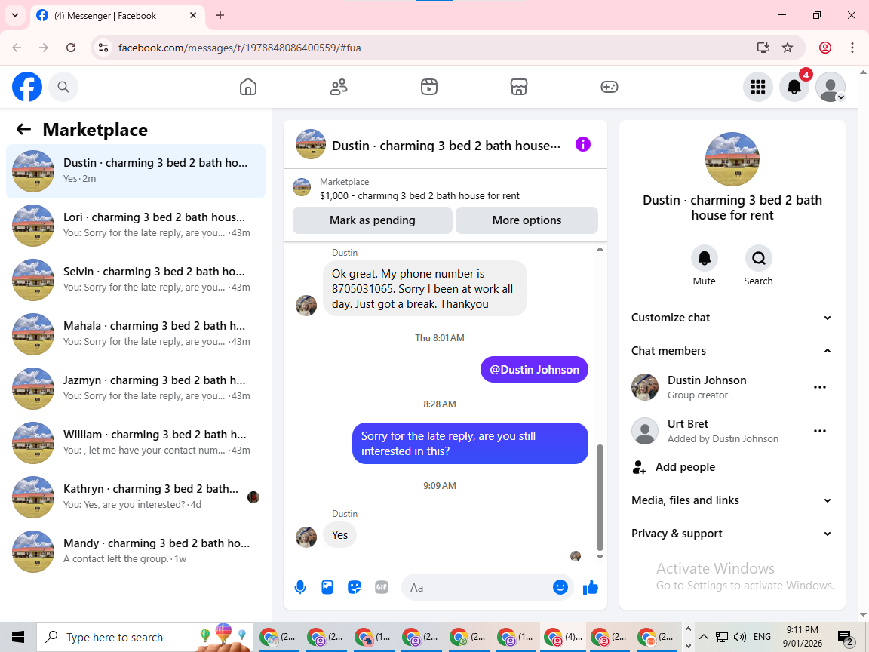Expand Media, files and links section
Screen dimensions: 869x652
point(732,500)
